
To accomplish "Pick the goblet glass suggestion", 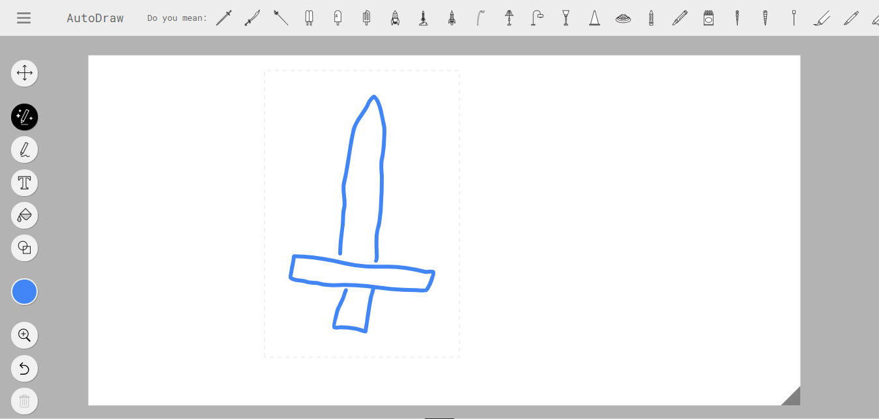I will pos(566,18).
